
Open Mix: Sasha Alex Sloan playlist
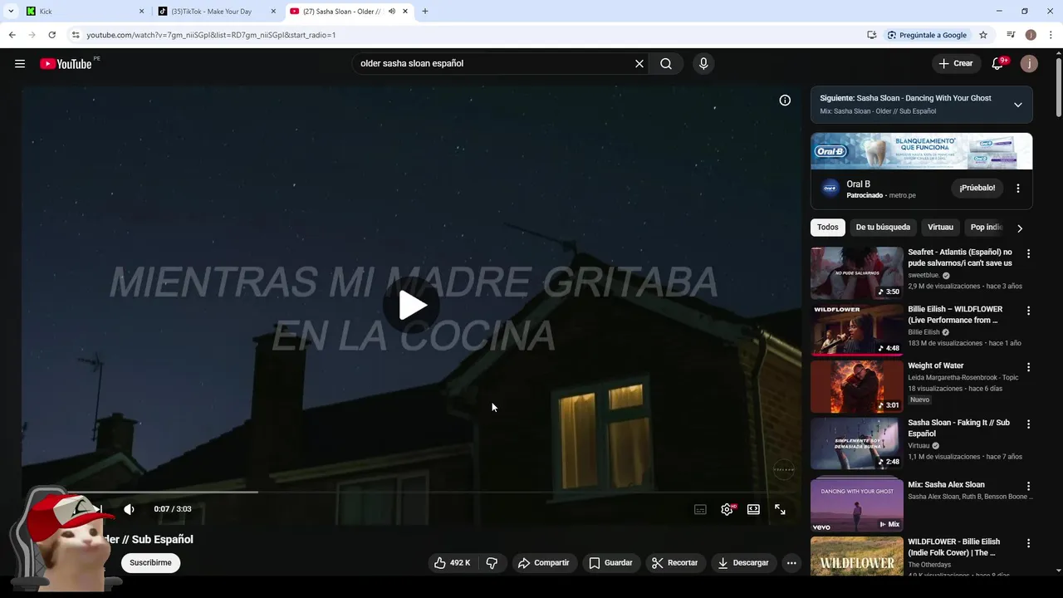click(856, 506)
